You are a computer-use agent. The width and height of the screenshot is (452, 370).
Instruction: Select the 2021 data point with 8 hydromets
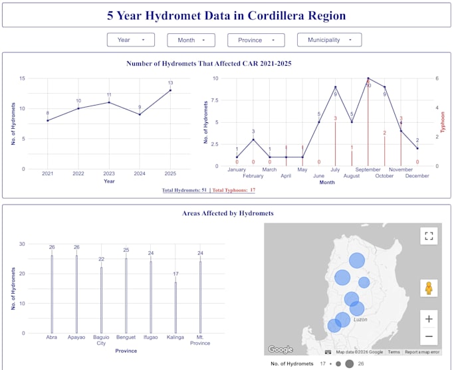(48, 120)
